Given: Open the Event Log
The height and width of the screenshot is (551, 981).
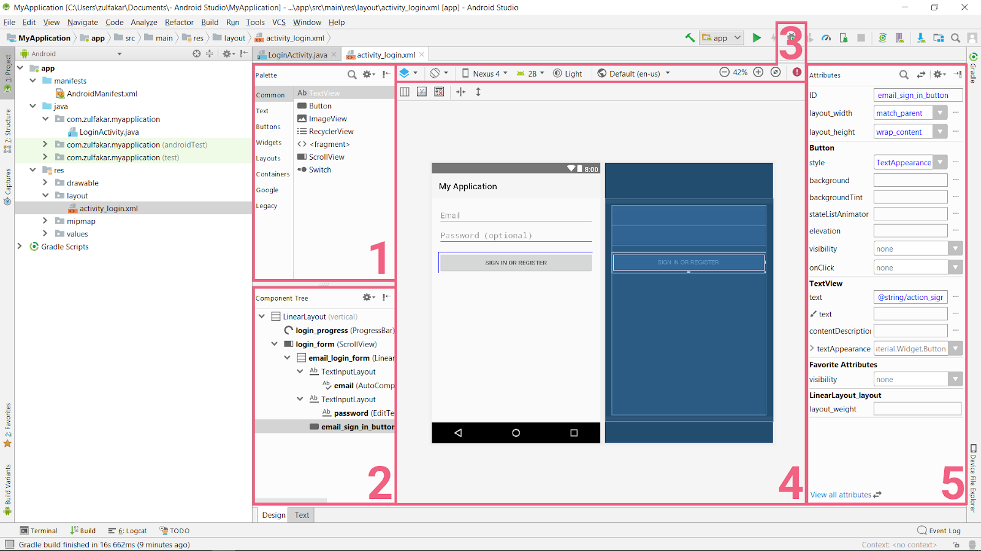Looking at the screenshot, I should coord(939,531).
